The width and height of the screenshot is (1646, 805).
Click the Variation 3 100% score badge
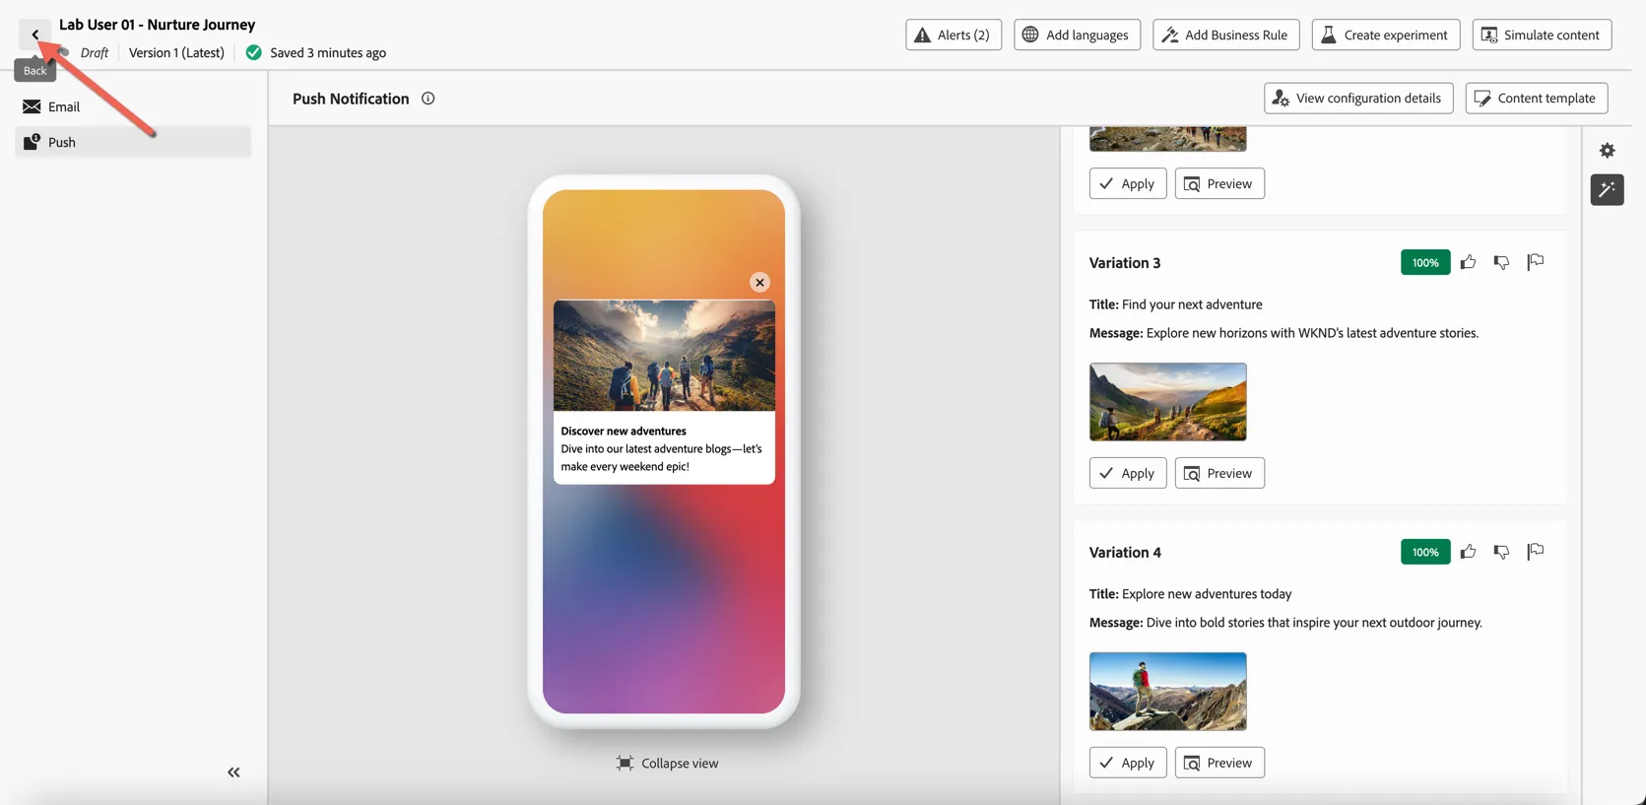[1425, 262]
